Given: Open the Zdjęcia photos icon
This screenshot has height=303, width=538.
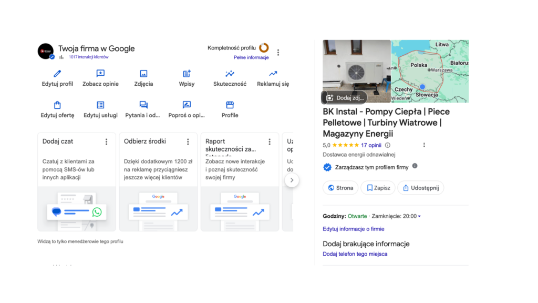Looking at the screenshot, I should pos(143,74).
